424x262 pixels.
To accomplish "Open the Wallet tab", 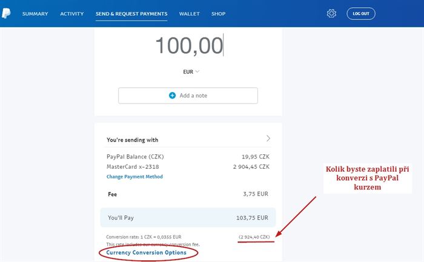I will [x=189, y=14].
